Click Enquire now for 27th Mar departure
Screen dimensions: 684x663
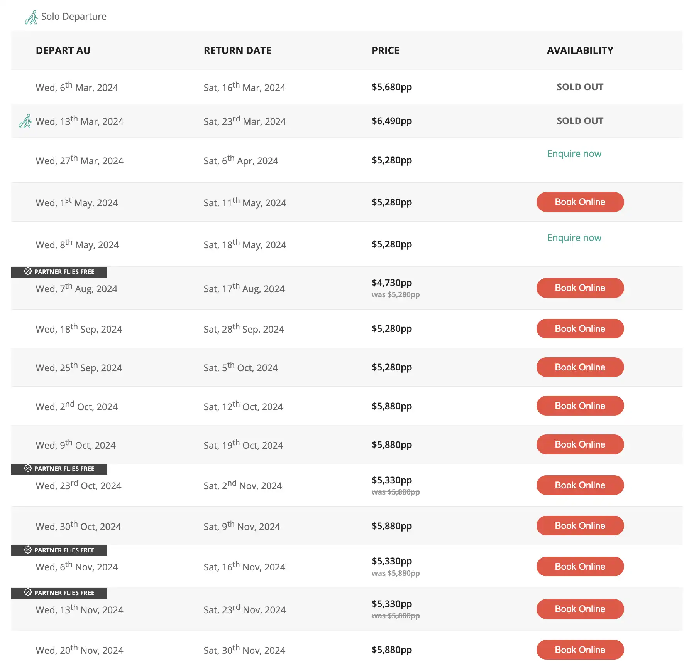tap(574, 154)
